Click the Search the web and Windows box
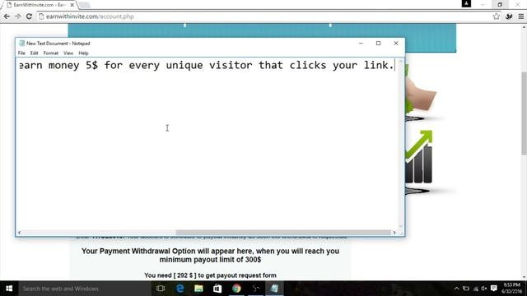 coord(84,289)
